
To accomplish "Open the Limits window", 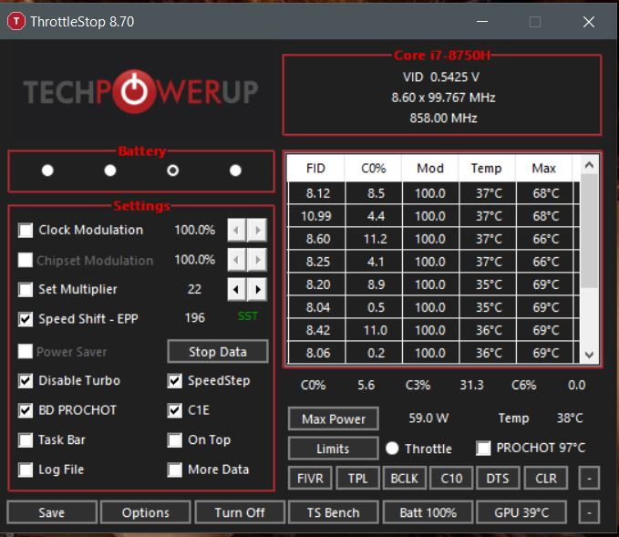I will (x=334, y=449).
